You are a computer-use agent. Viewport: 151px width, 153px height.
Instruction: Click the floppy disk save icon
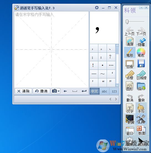click(141, 63)
